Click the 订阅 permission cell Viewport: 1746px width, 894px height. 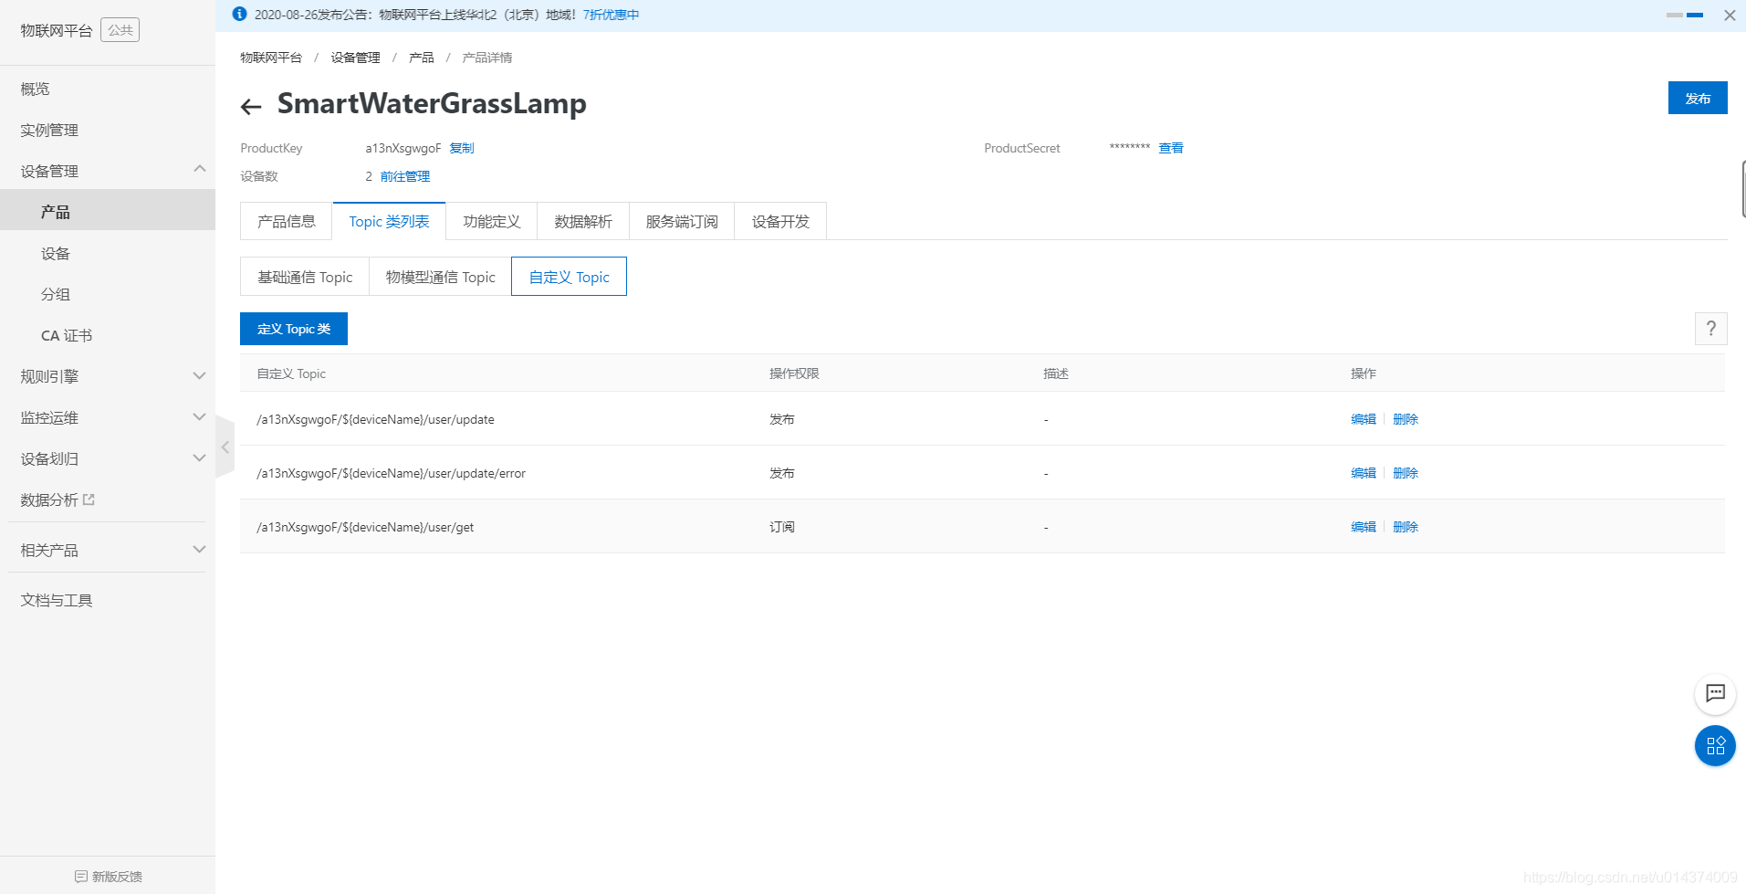[782, 527]
